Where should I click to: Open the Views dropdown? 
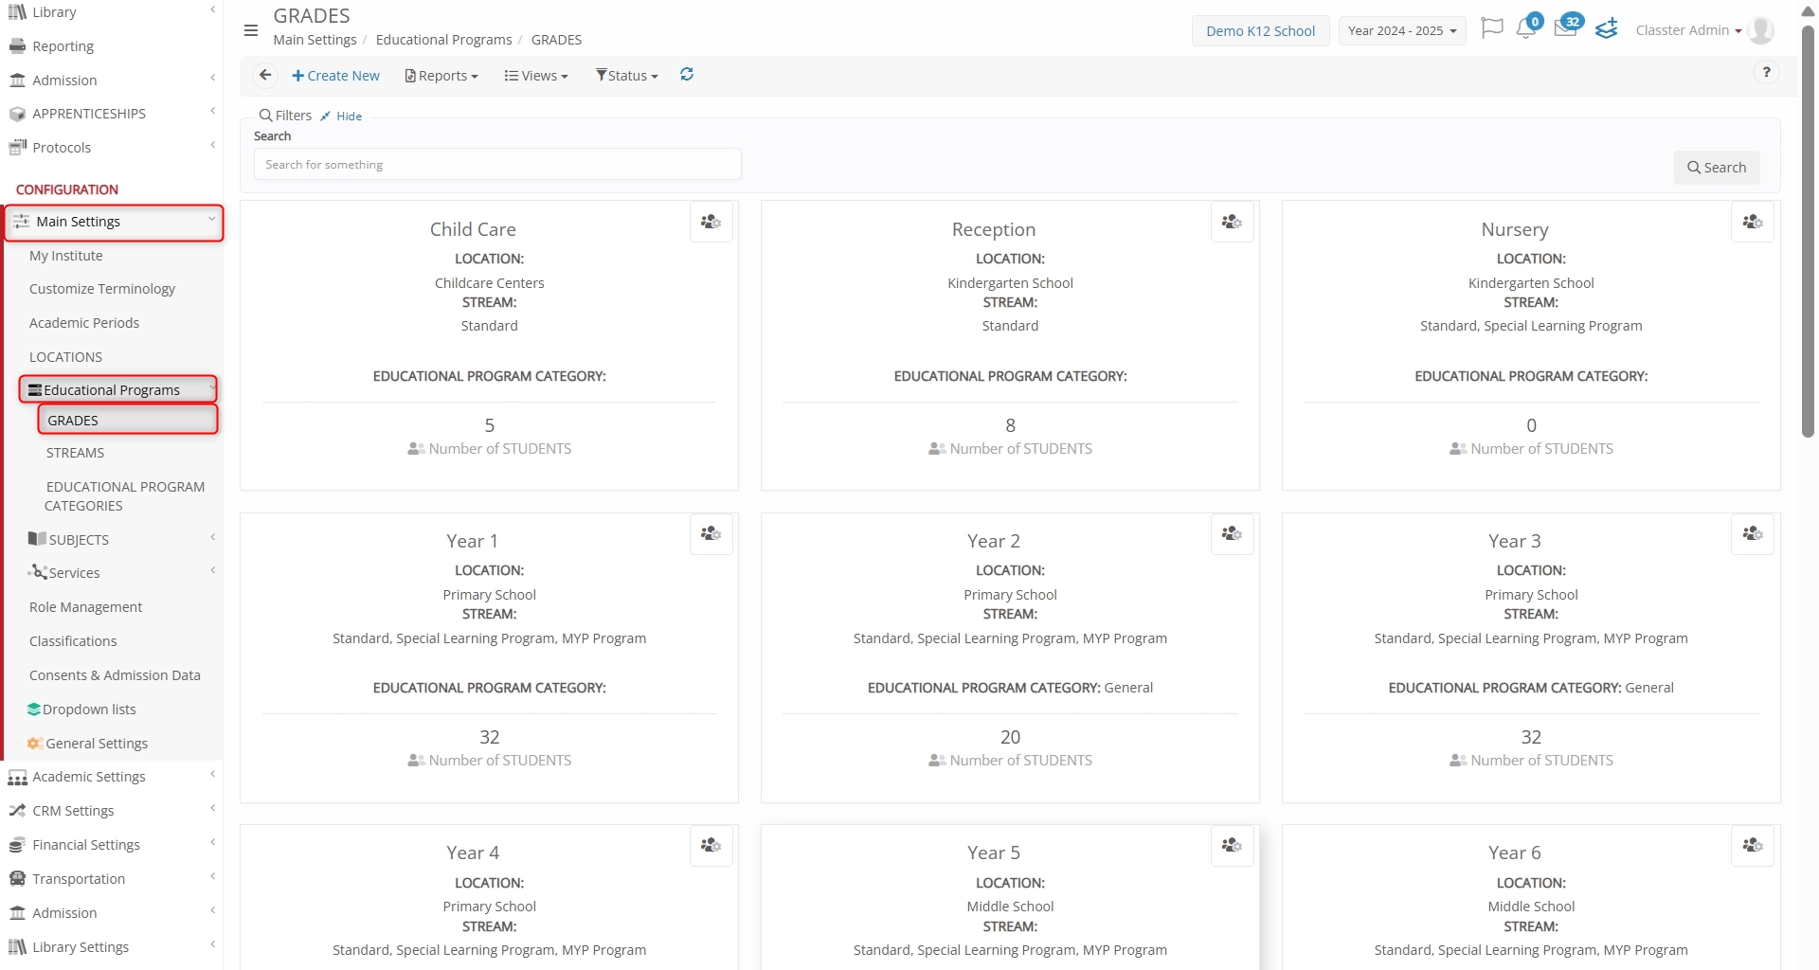[x=536, y=76]
